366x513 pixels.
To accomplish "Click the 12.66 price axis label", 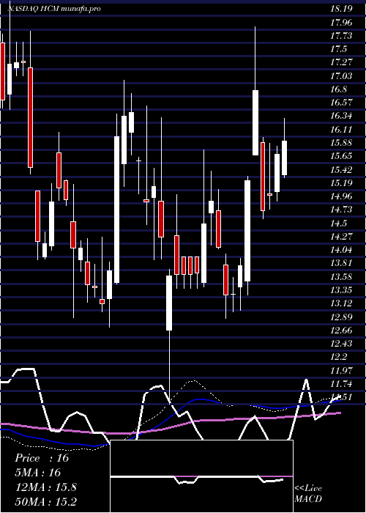I will coord(342,331).
